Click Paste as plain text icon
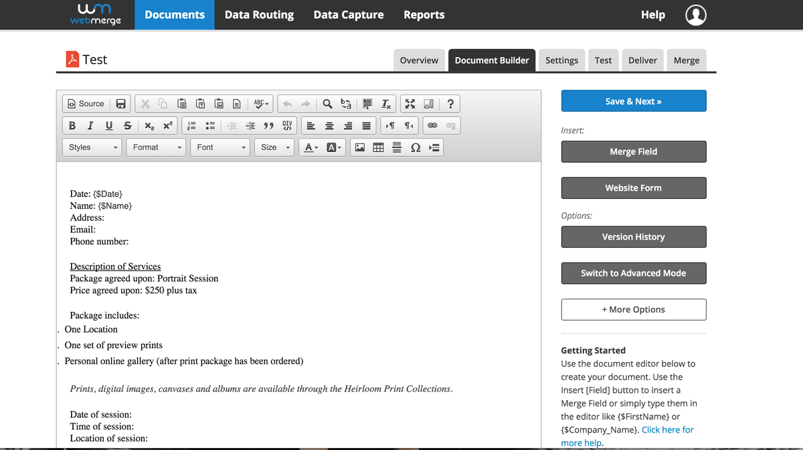Viewport: 803px width, 450px height. tap(200, 104)
